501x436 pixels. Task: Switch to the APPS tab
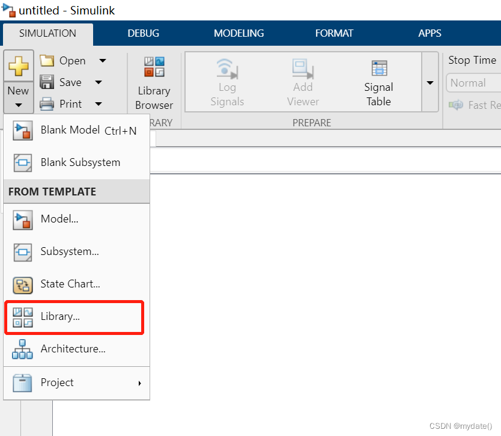430,33
